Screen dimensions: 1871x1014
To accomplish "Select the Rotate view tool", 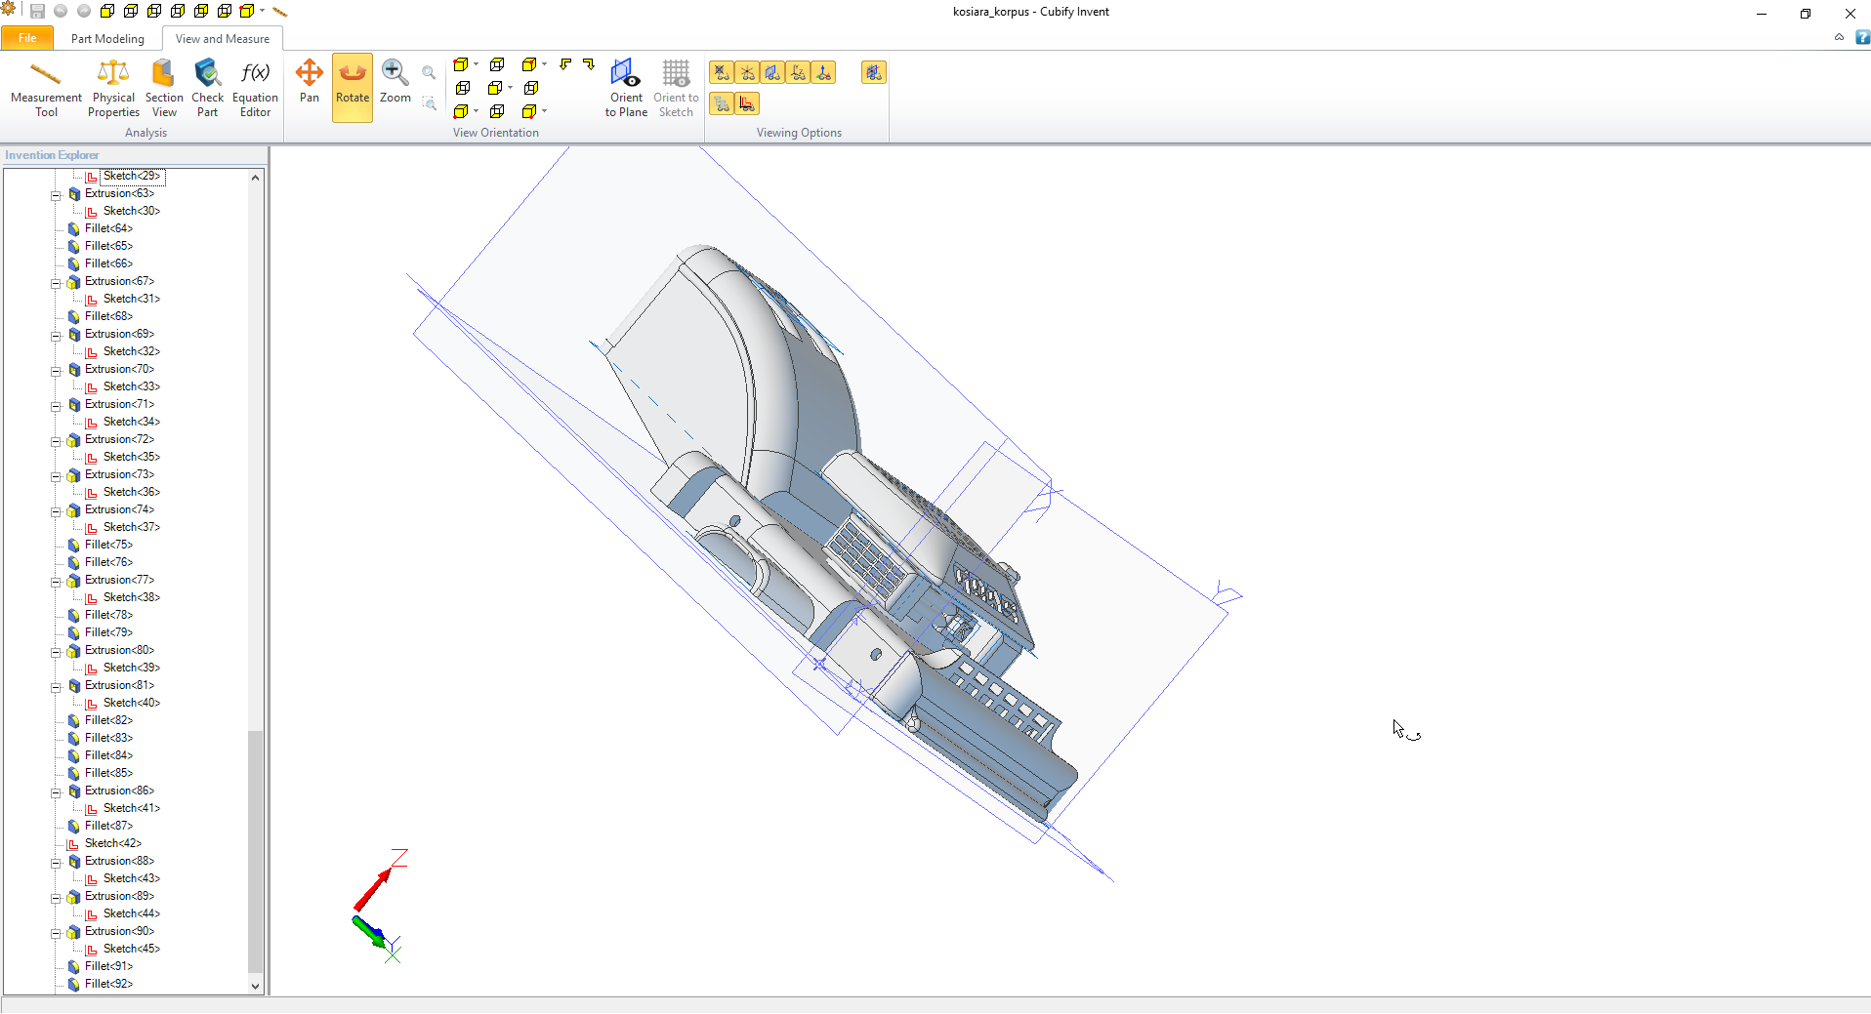I will click(353, 88).
